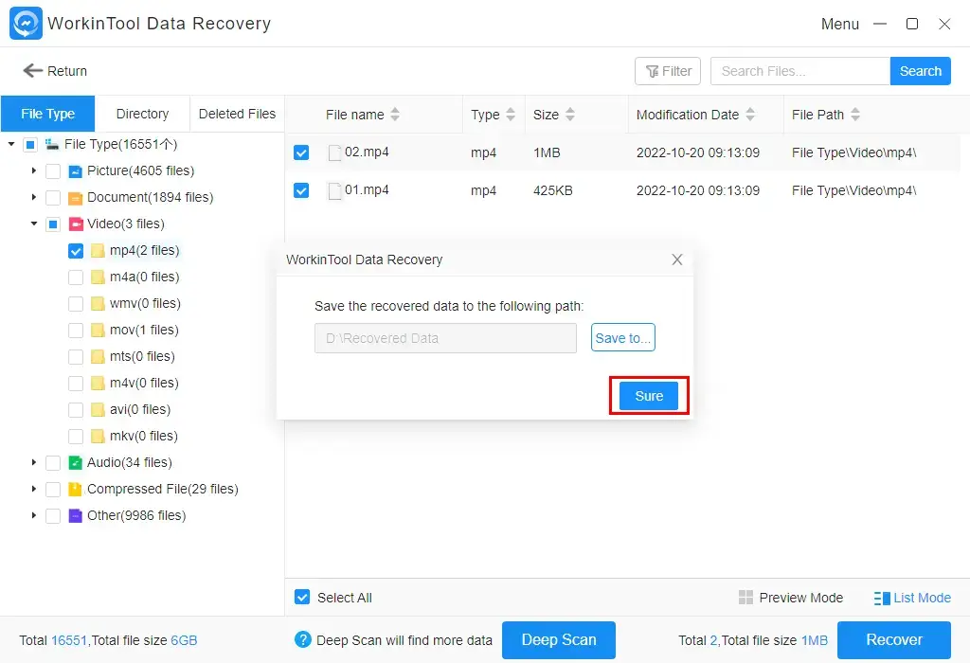Click the Deep Scan help question icon

[x=302, y=639]
